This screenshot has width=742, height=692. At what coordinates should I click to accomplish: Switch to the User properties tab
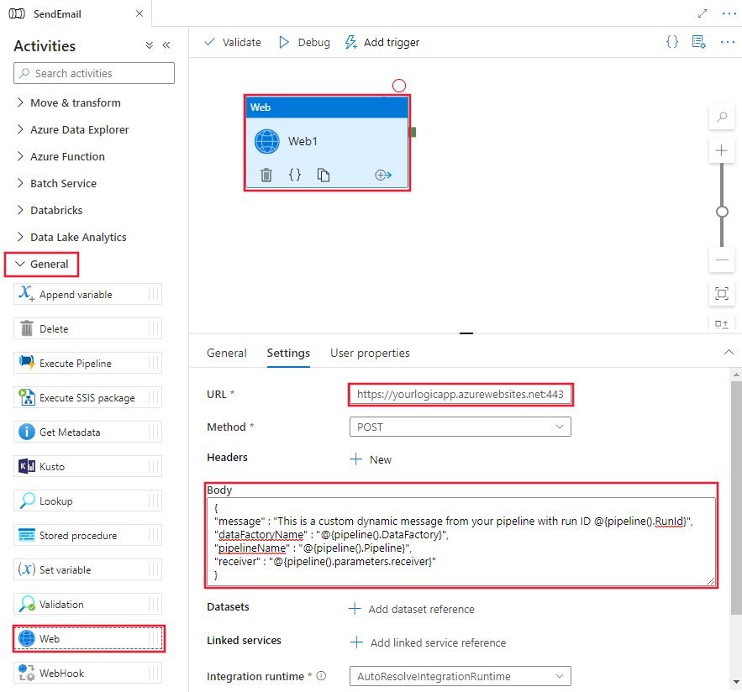(370, 353)
